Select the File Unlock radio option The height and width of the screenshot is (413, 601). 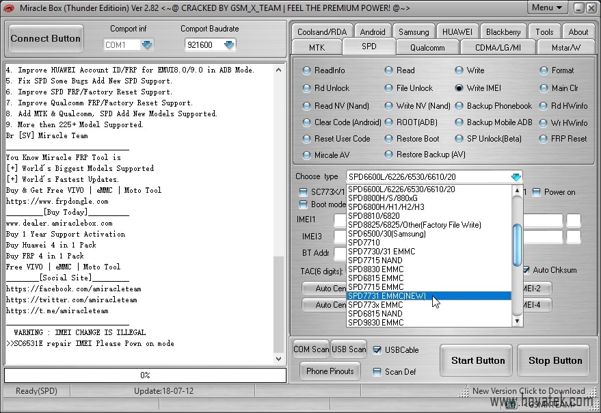(409, 88)
